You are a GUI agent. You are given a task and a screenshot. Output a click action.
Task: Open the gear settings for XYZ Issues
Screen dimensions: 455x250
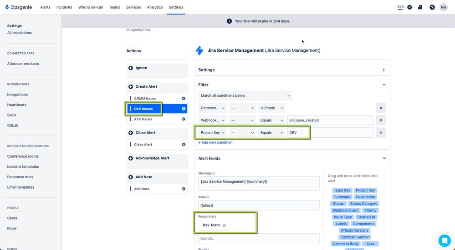point(184,119)
